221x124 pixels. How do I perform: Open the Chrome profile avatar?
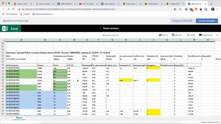213,9
